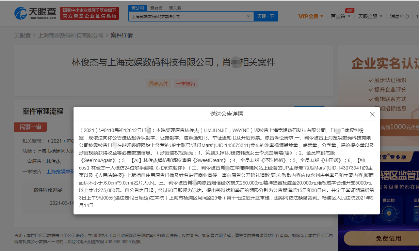Click the case title heading
This screenshot has width=419, height=251.
(174, 62)
